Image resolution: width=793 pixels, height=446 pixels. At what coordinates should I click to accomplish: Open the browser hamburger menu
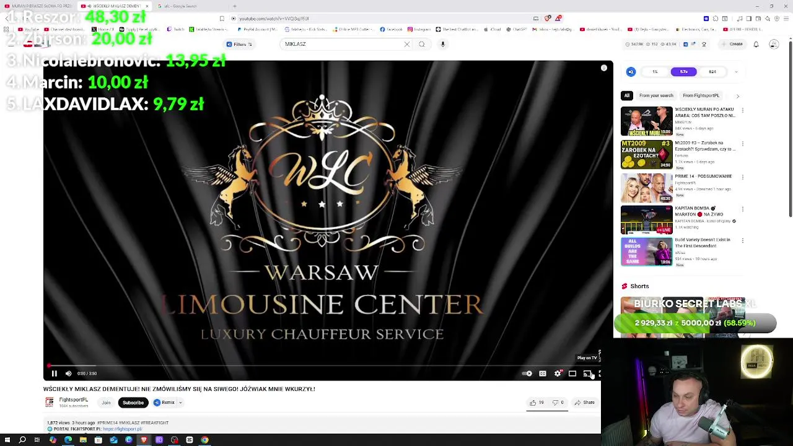786,19
